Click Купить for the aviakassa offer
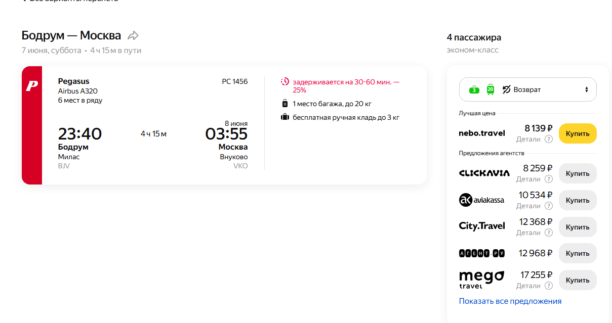The image size is (612, 323). coord(578,200)
